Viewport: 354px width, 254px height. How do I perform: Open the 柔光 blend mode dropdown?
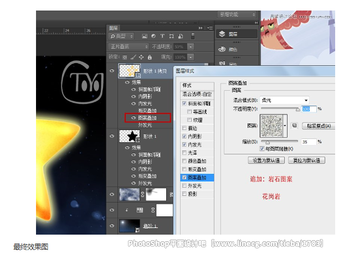(284, 100)
